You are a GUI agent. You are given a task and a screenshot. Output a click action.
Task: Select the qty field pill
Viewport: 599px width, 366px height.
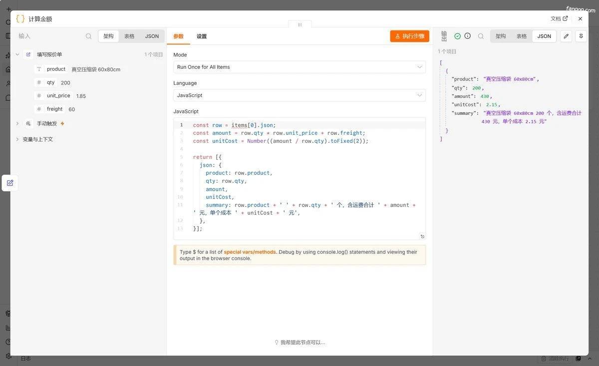(x=51, y=82)
